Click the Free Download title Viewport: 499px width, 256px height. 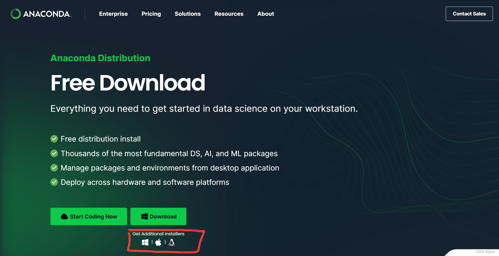point(128,83)
